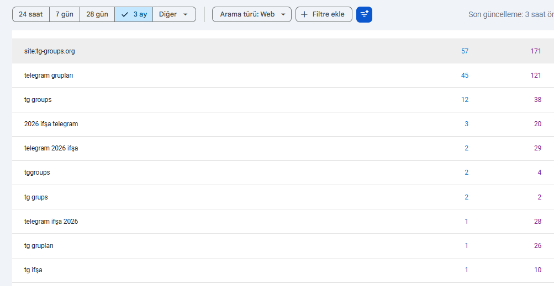The width and height of the screenshot is (554, 286).
Task: Click the blue filter sparkle icon
Action: [x=364, y=14]
